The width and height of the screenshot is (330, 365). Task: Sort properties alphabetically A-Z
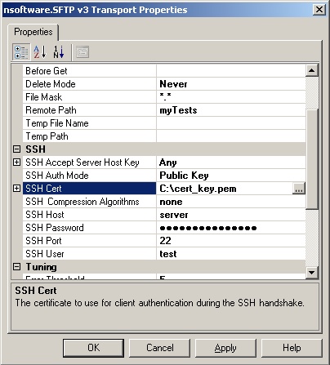40,52
